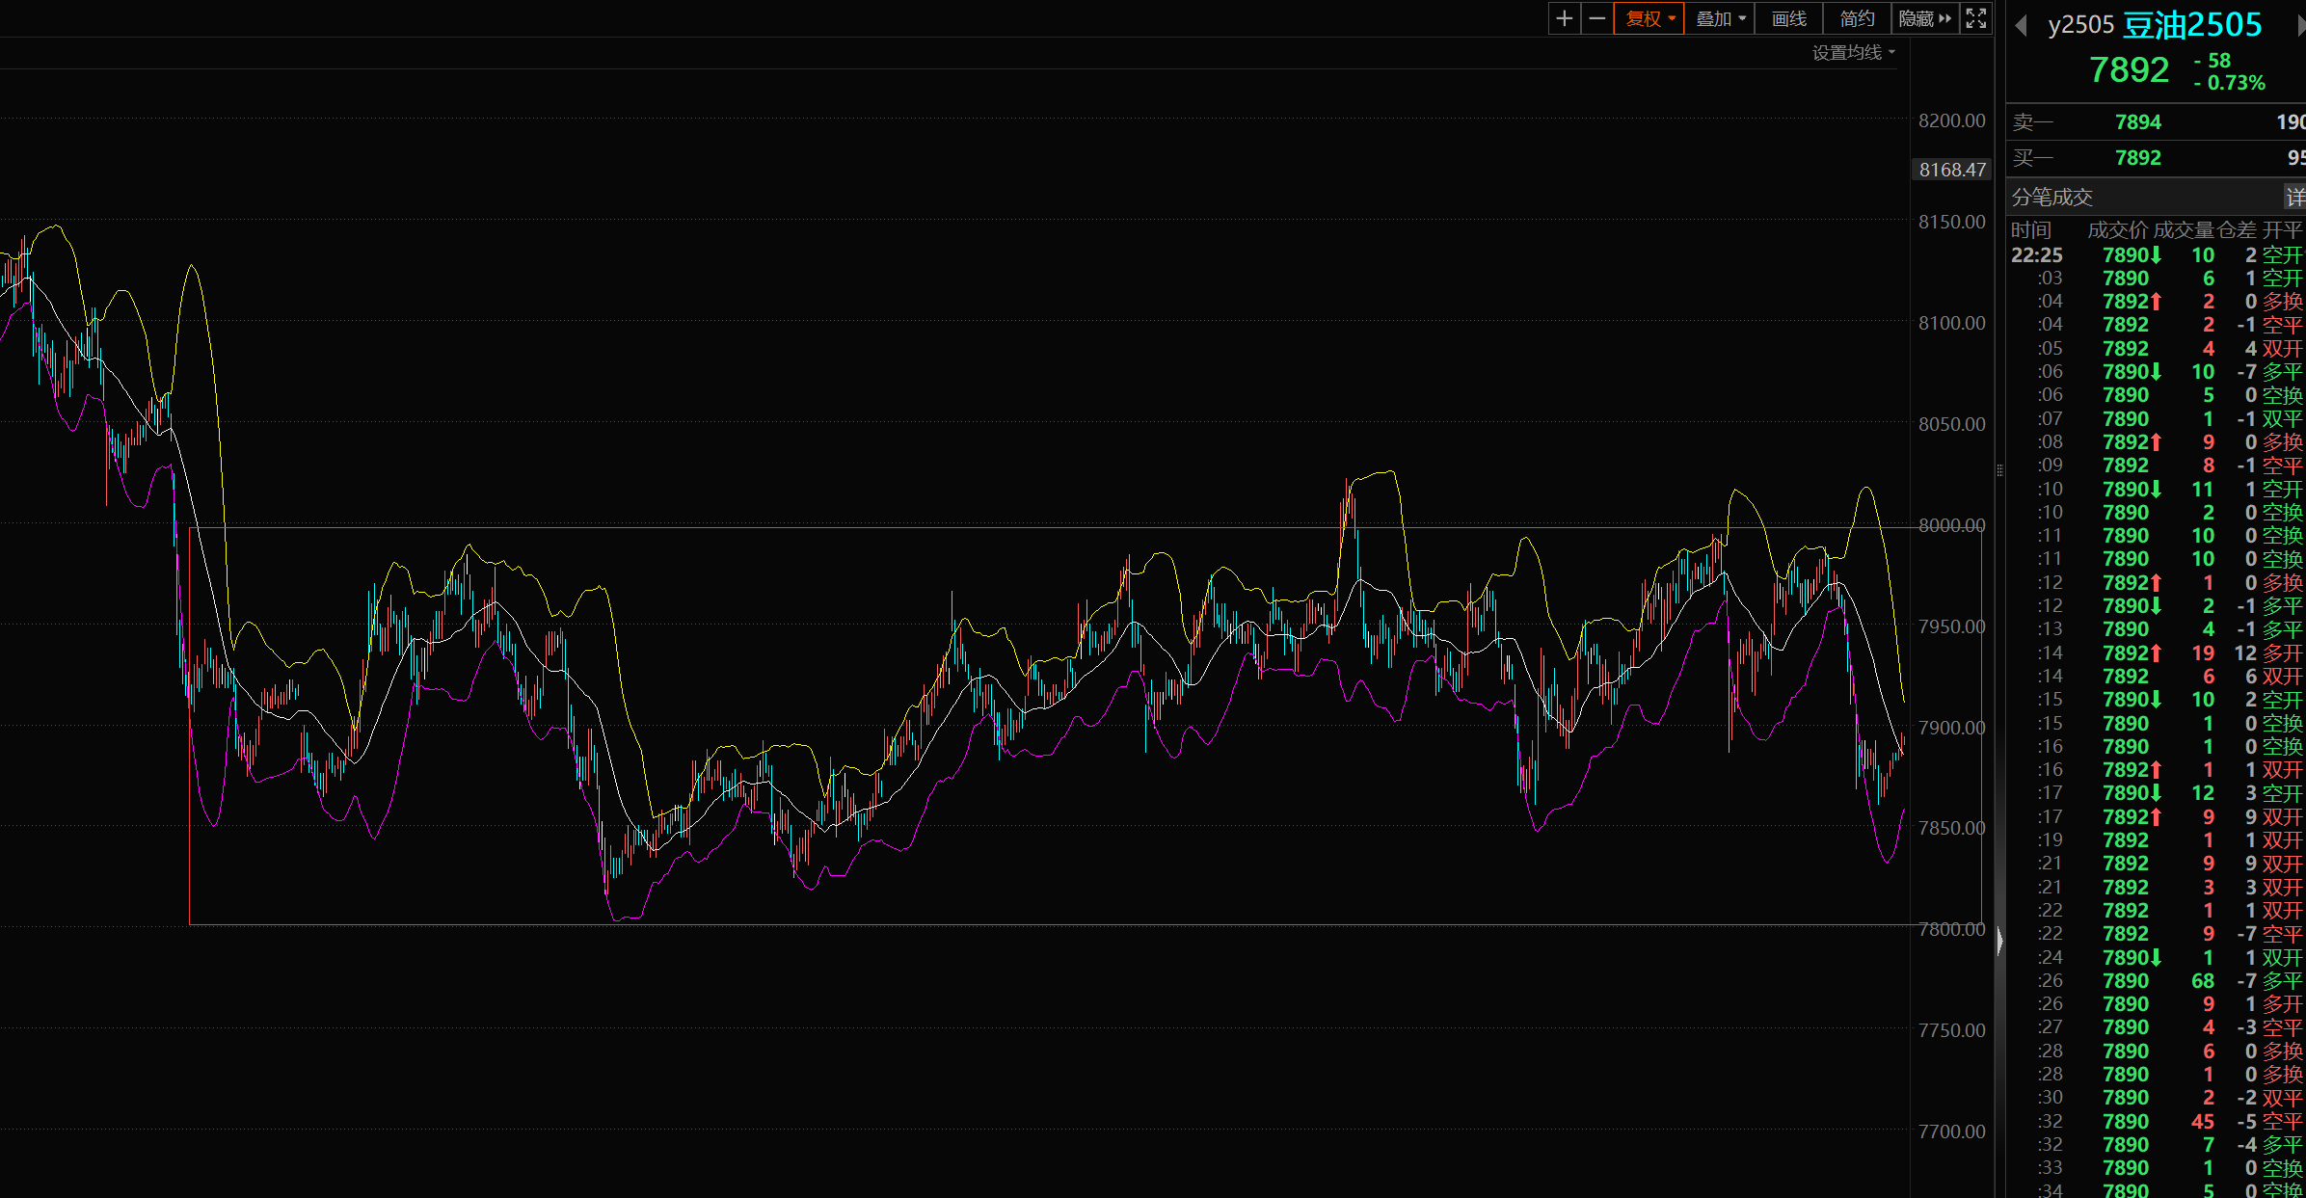The height and width of the screenshot is (1198, 2306).
Task: Open the 复权 dropdown
Action: pos(1649,18)
